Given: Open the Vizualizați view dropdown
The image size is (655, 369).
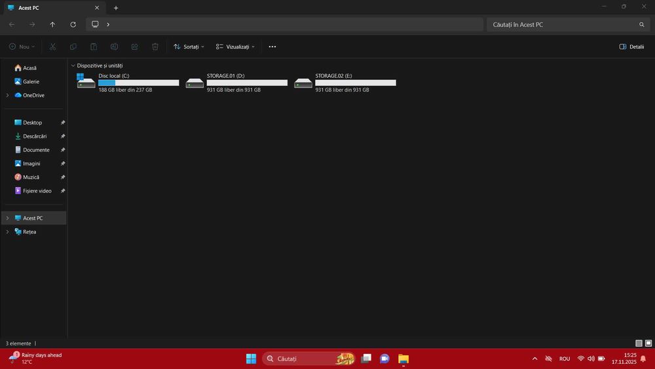Looking at the screenshot, I should (x=235, y=47).
